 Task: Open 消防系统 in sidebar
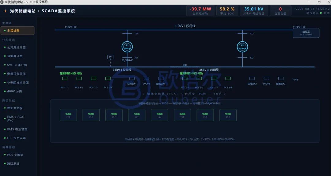pyautogui.click(x=17, y=163)
